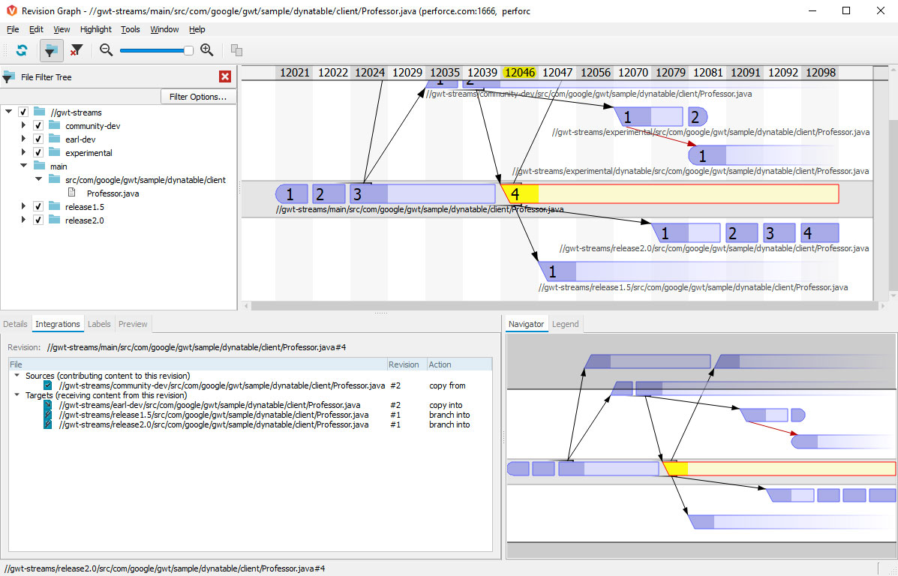Uncheck the earl-dev stream checkbox
This screenshot has width=898, height=576.
coord(38,139)
